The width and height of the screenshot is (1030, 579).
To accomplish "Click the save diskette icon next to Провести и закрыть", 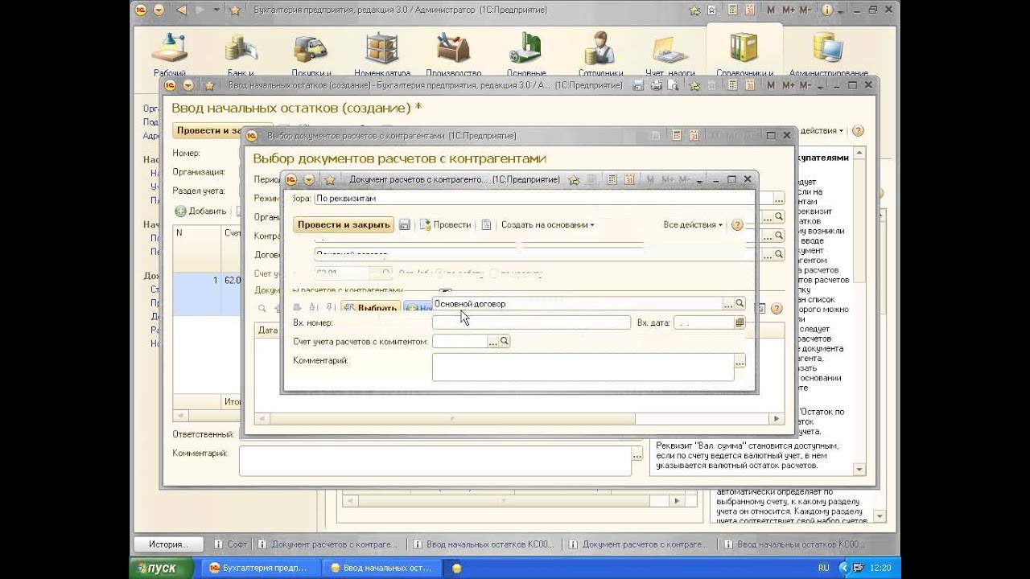I will click(405, 225).
